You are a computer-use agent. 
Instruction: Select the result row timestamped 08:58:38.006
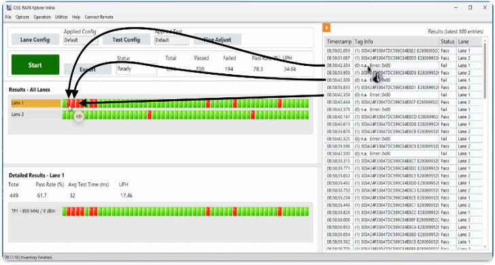click(x=404, y=220)
